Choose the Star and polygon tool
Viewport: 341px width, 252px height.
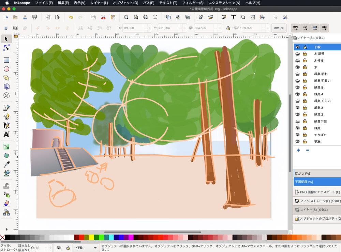point(6,78)
